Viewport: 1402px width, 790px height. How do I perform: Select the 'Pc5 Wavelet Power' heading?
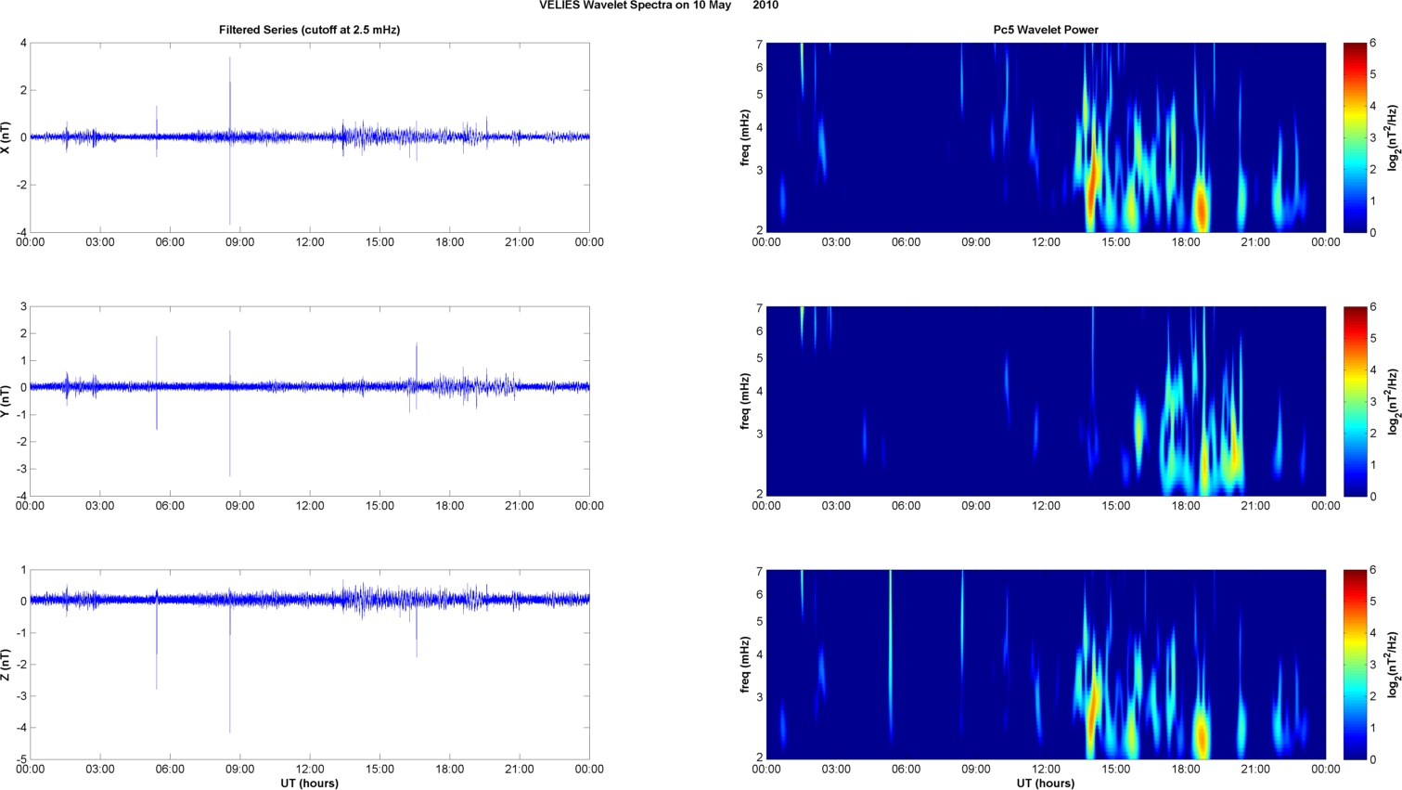1046,30
